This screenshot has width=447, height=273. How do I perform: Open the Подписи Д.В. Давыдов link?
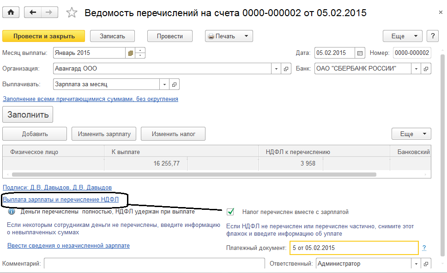pyautogui.click(x=57, y=188)
